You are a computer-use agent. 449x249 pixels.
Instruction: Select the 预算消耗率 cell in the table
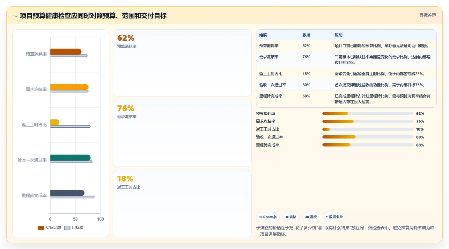(269, 46)
